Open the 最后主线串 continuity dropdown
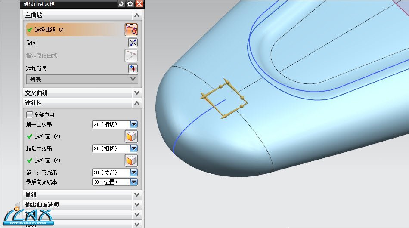The width and height of the screenshot is (409, 228). 134,148
